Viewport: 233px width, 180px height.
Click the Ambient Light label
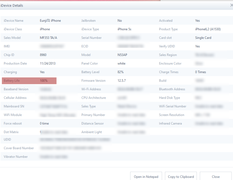click(x=92, y=132)
